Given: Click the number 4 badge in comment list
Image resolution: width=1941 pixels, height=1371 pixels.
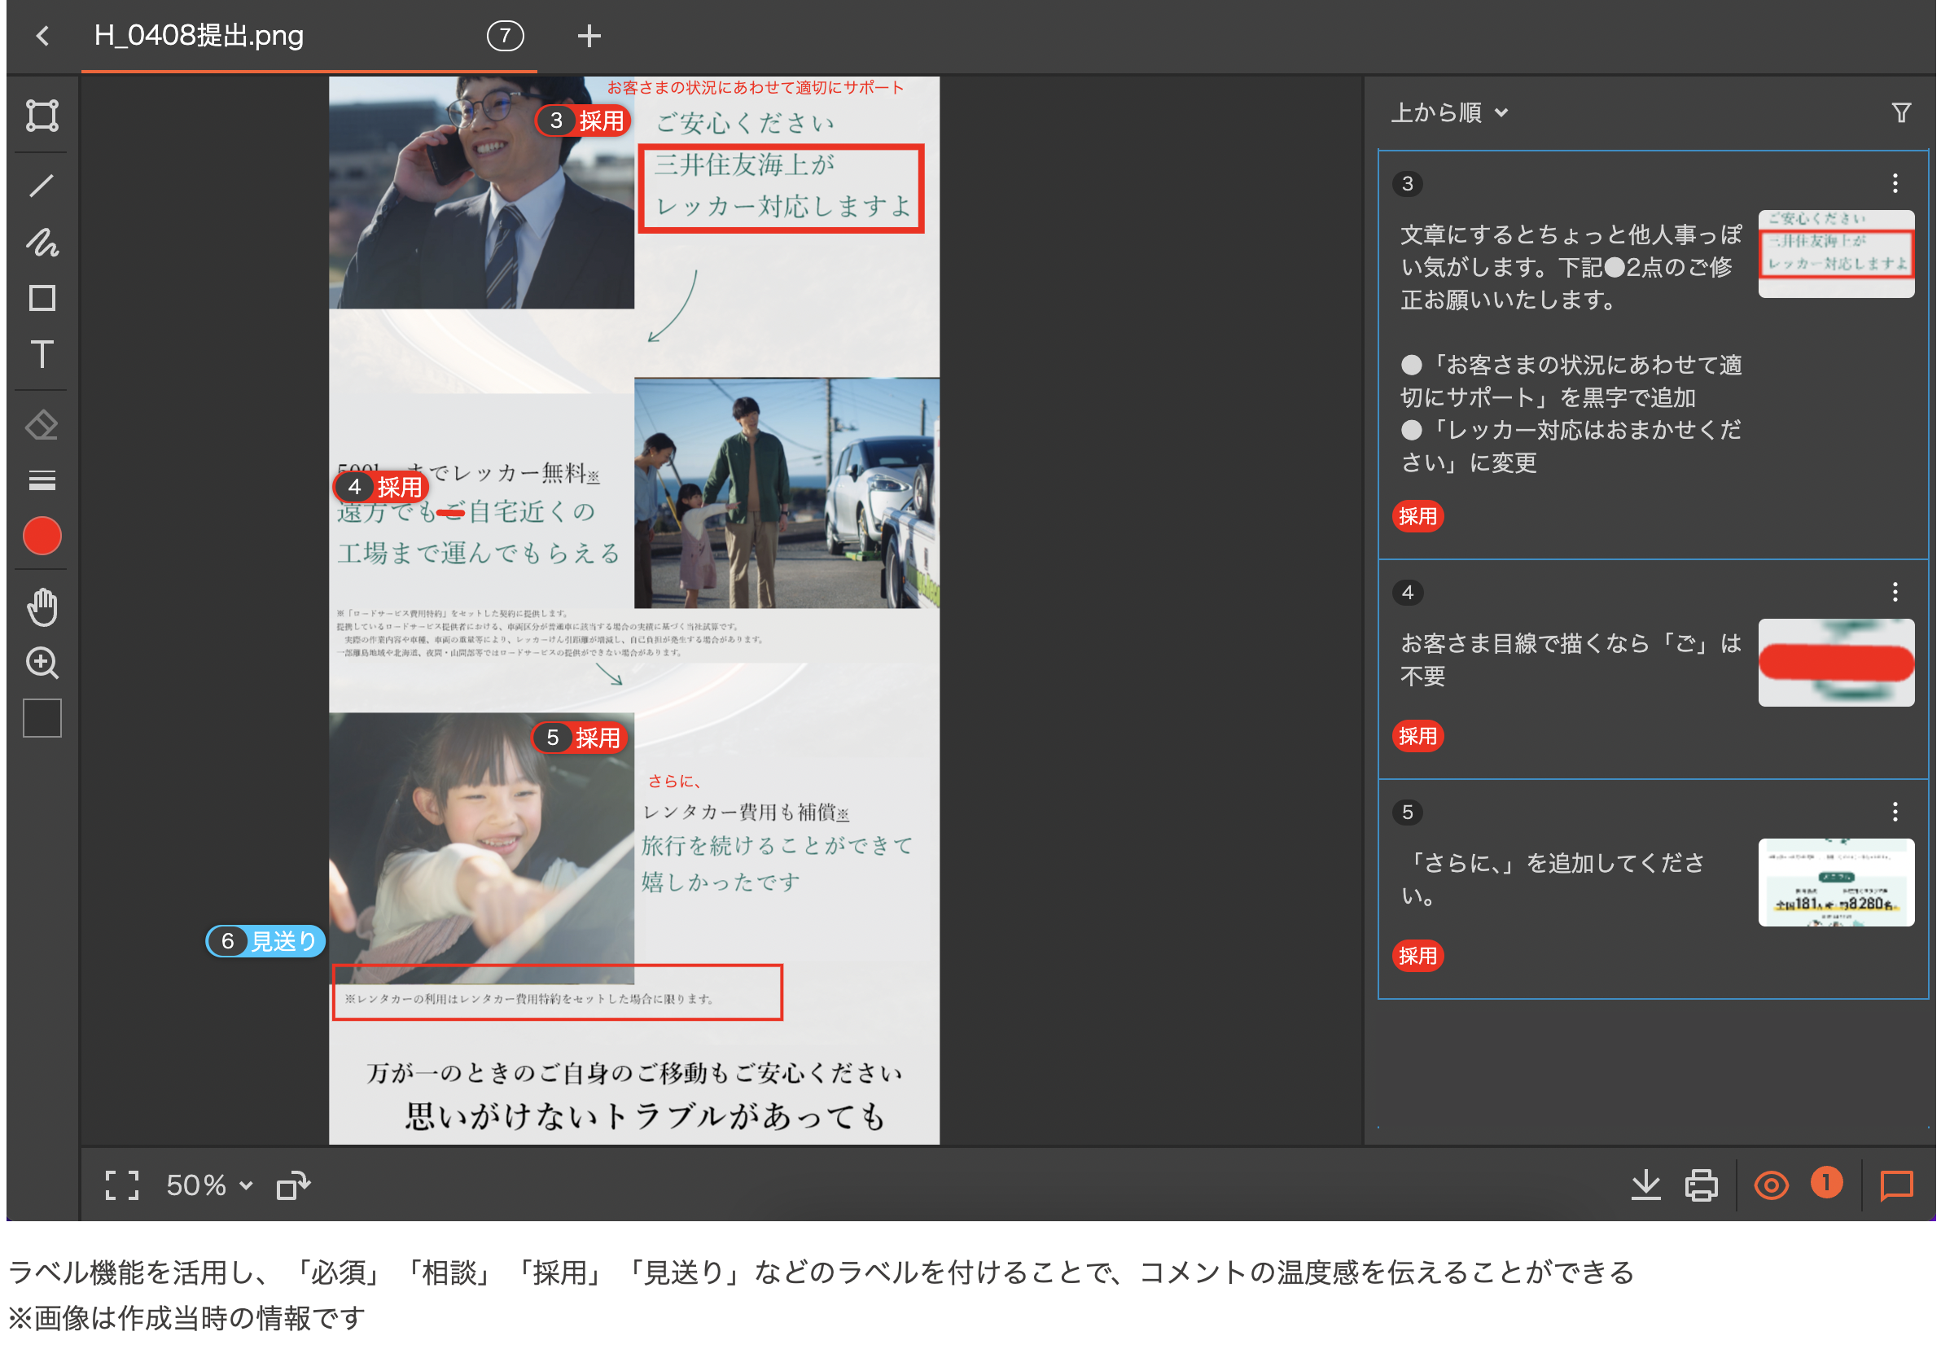Looking at the screenshot, I should [x=1408, y=593].
